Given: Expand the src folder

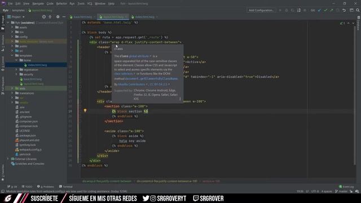Looking at the screenshot, I should [12, 51].
